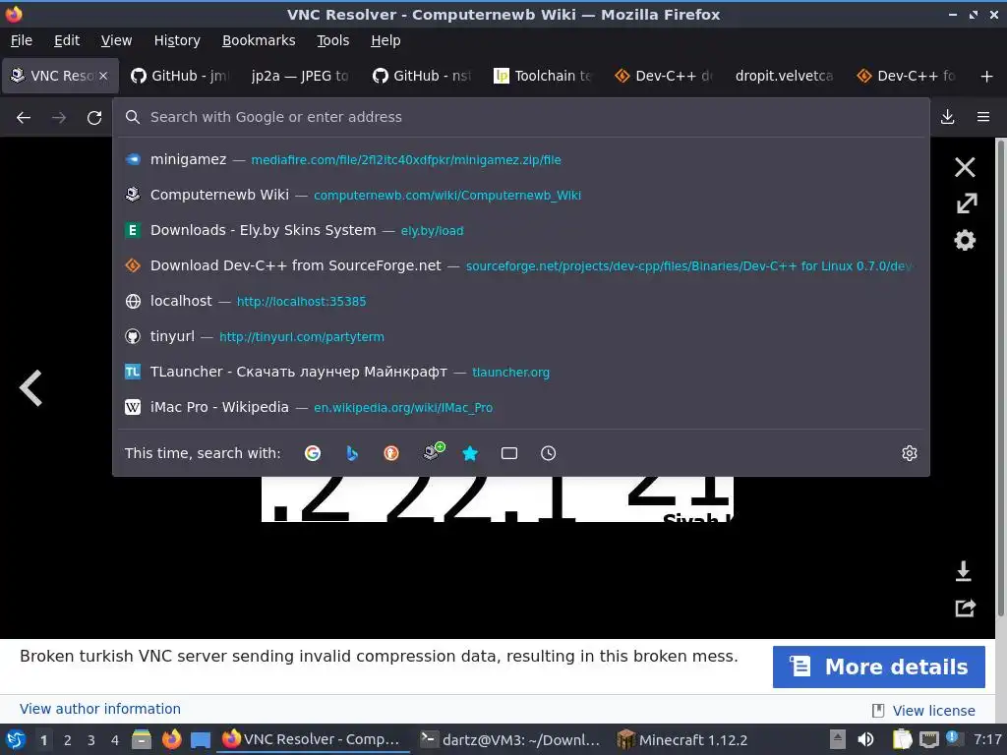Open the Tools menu
This screenshot has height=755, width=1007.
coord(332,40)
